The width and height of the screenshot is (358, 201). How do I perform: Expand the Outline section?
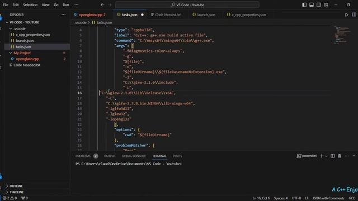pos(16,186)
